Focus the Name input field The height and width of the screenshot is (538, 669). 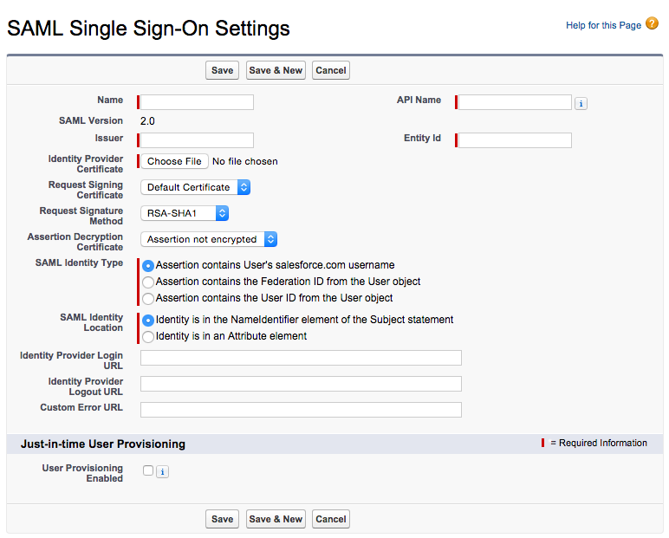coord(198,102)
